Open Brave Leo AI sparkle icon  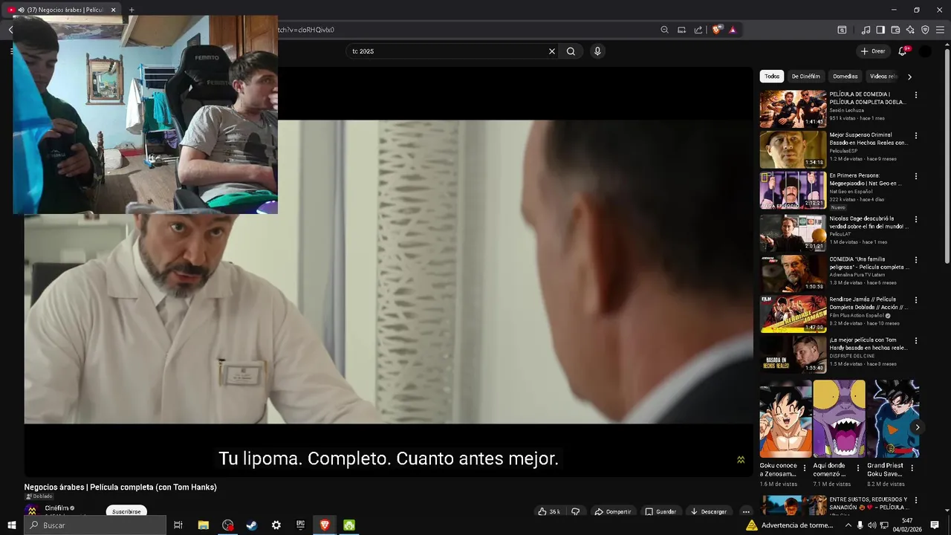tap(910, 30)
